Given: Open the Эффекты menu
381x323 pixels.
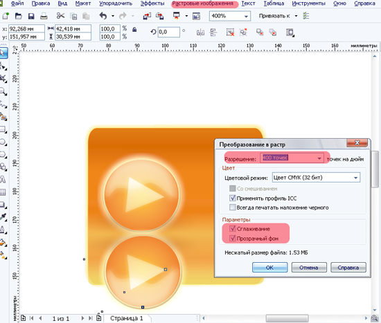Looking at the screenshot, I should [x=152, y=3].
